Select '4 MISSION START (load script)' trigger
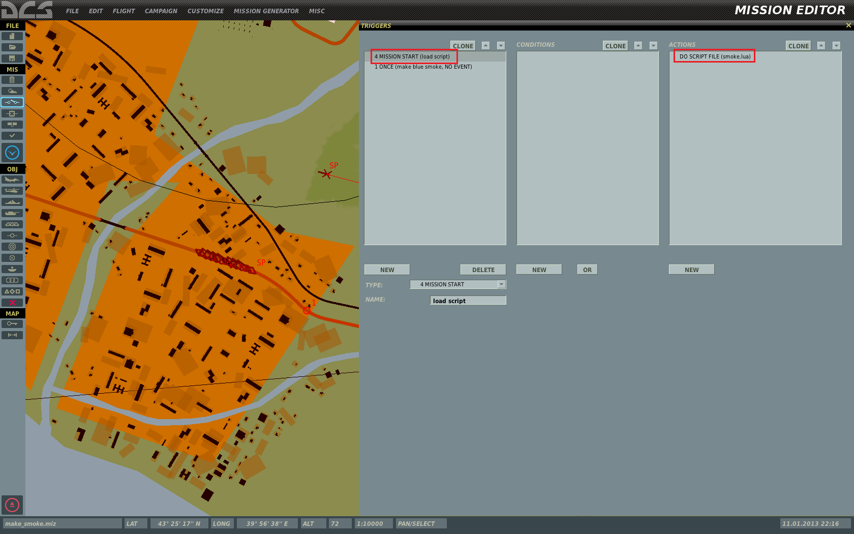The height and width of the screenshot is (534, 854). [435, 56]
